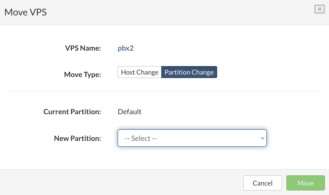
Task: Close the Move VPS dialog with X icon
Action: (x=320, y=9)
